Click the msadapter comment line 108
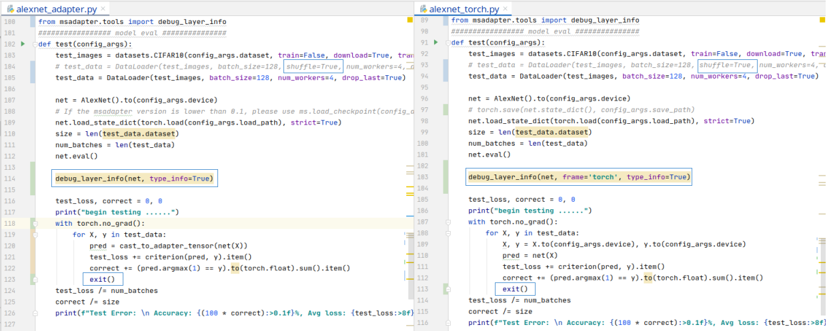 (234, 111)
